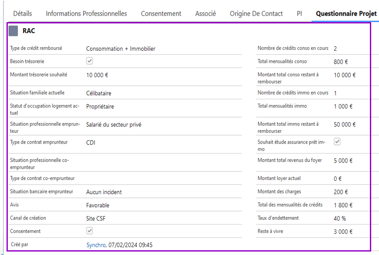This screenshot has height=255, width=379.
Task: Open the Détails tab
Action: (23, 13)
